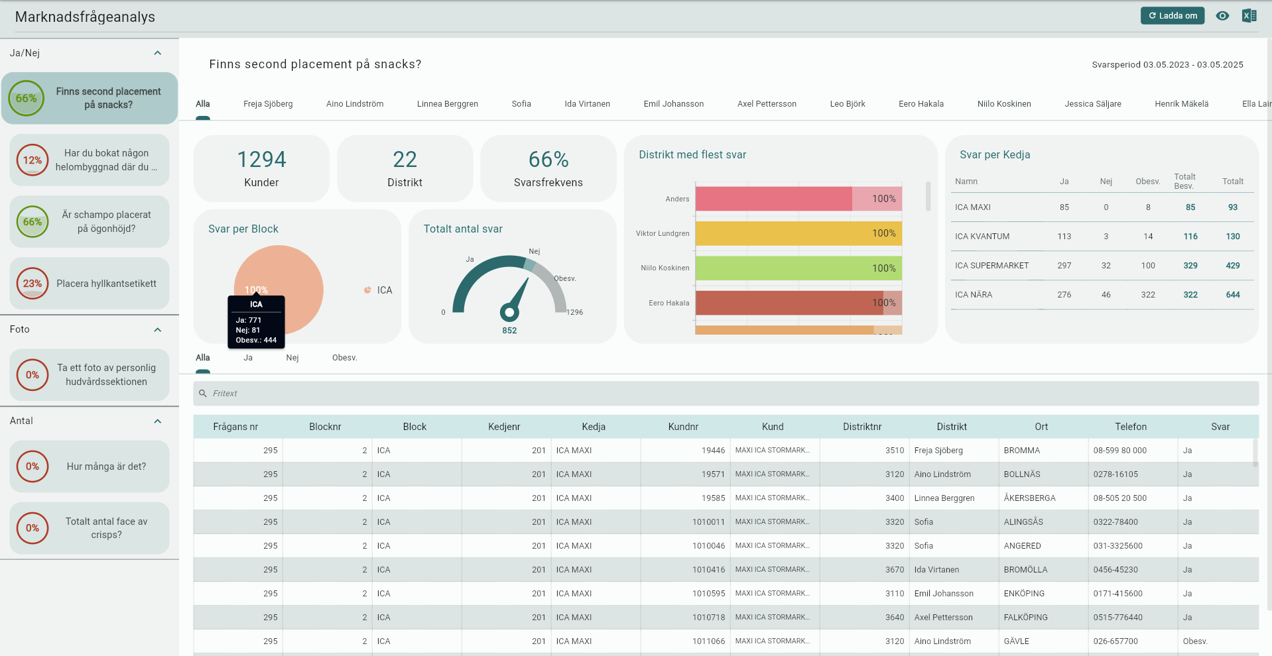
Task: Click the data table vertical scrollbar
Action: click(x=1255, y=453)
